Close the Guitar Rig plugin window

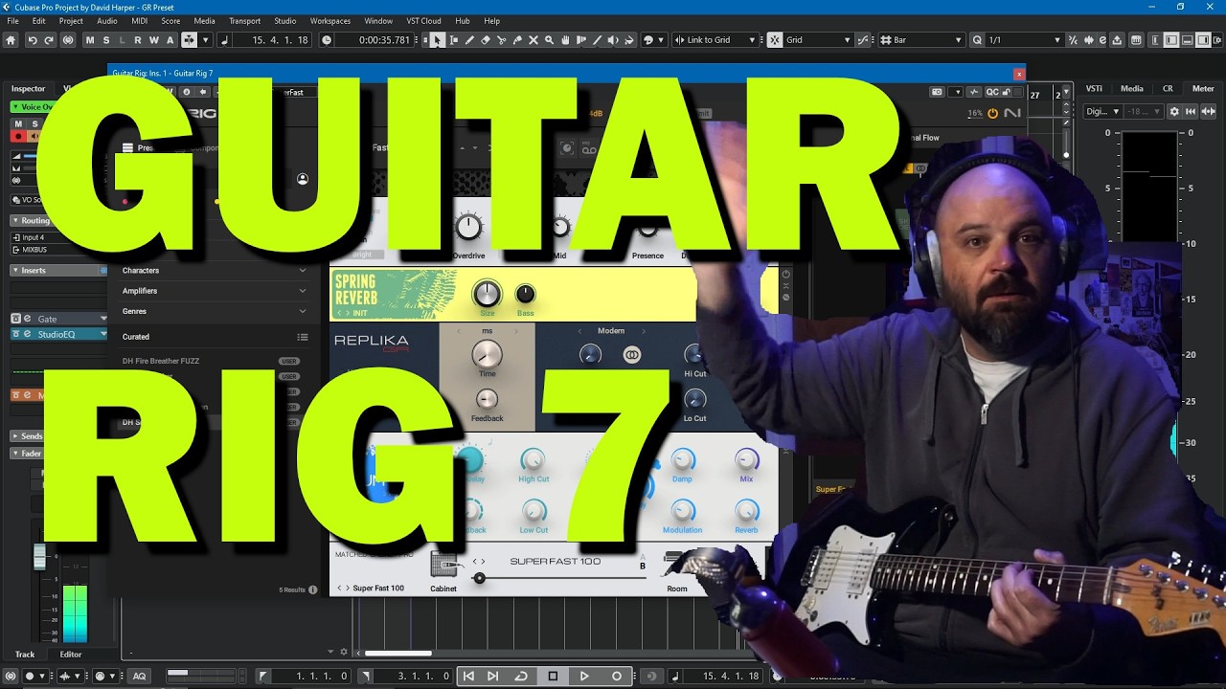(x=1019, y=74)
